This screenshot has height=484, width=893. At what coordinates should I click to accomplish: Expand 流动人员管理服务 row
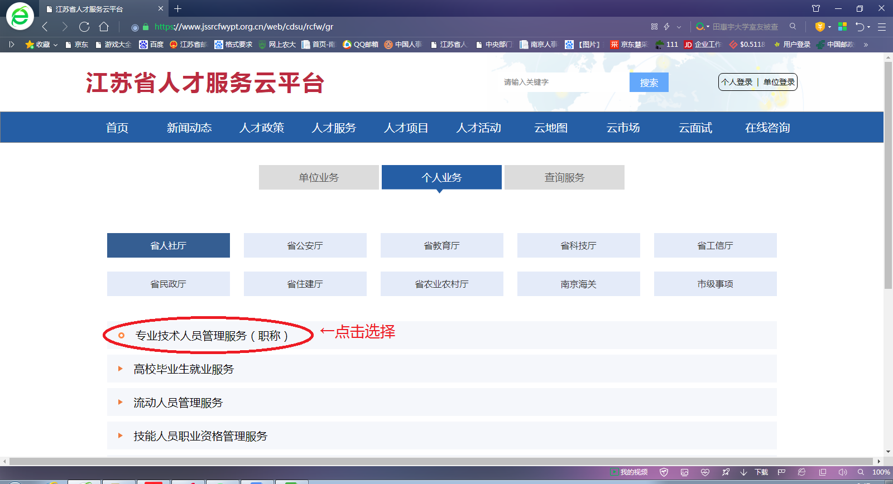click(x=442, y=402)
